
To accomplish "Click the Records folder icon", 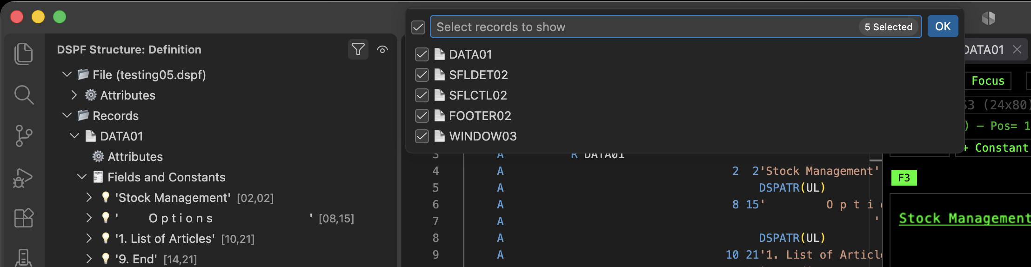I will coord(83,115).
